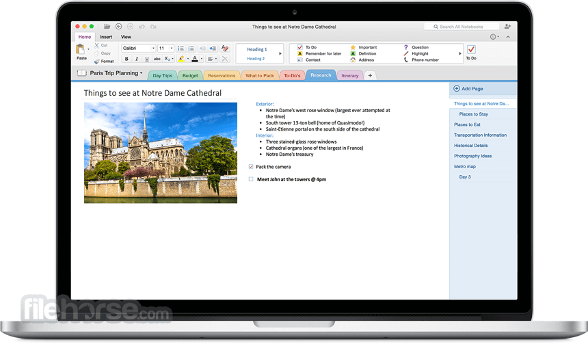Select the Question tag

(x=416, y=47)
